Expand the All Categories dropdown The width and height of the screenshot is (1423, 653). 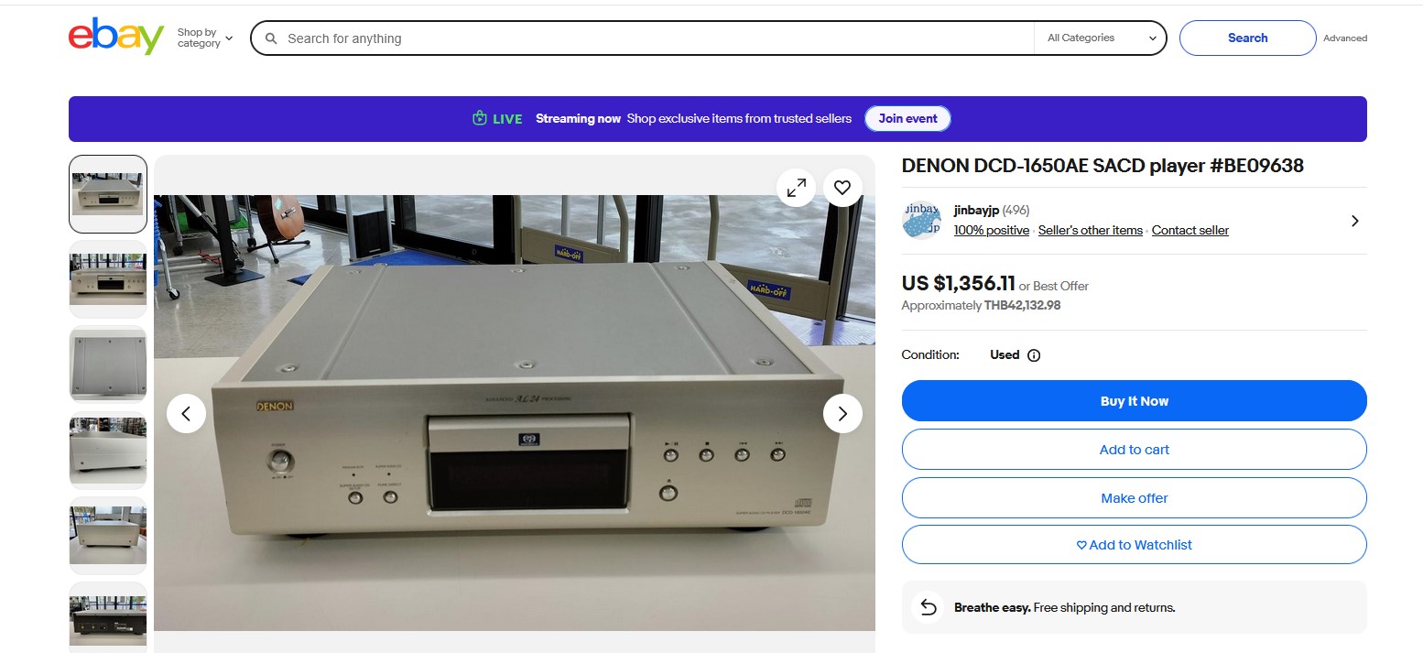tap(1101, 38)
